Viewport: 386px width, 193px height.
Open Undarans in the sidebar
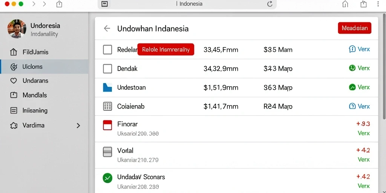click(x=44, y=81)
